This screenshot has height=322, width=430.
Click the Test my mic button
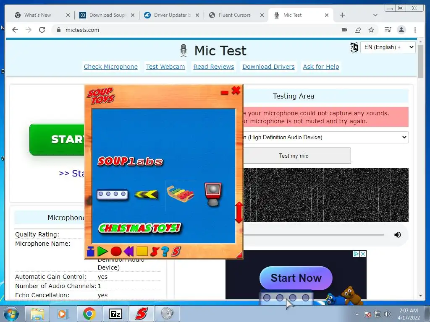(297, 156)
